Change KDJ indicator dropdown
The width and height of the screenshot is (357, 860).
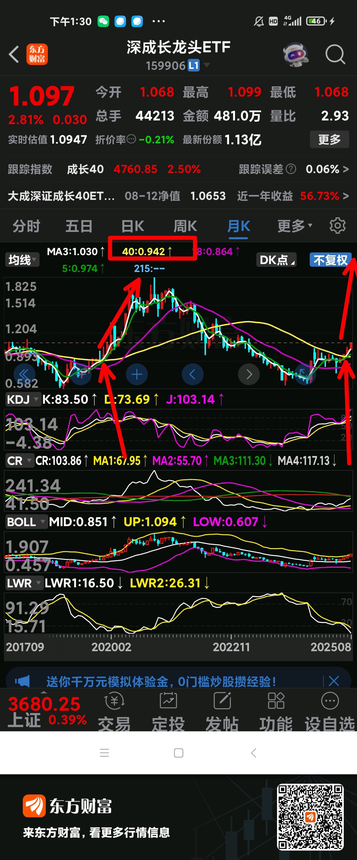click(x=23, y=399)
